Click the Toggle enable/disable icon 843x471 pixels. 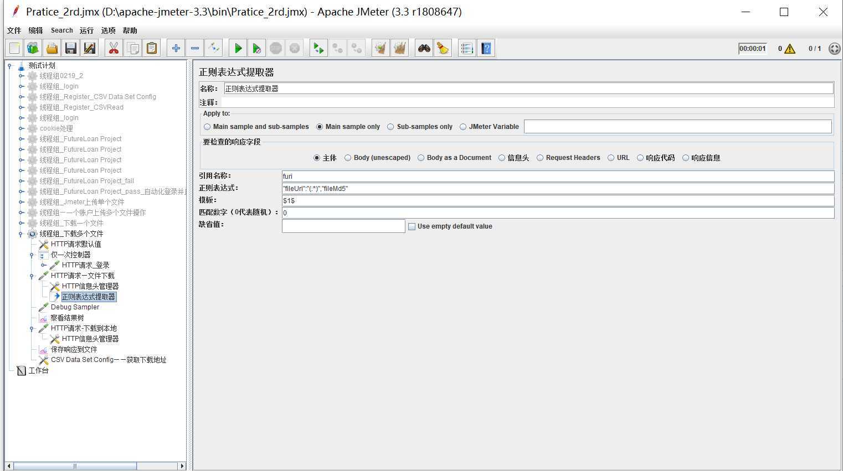click(x=214, y=48)
